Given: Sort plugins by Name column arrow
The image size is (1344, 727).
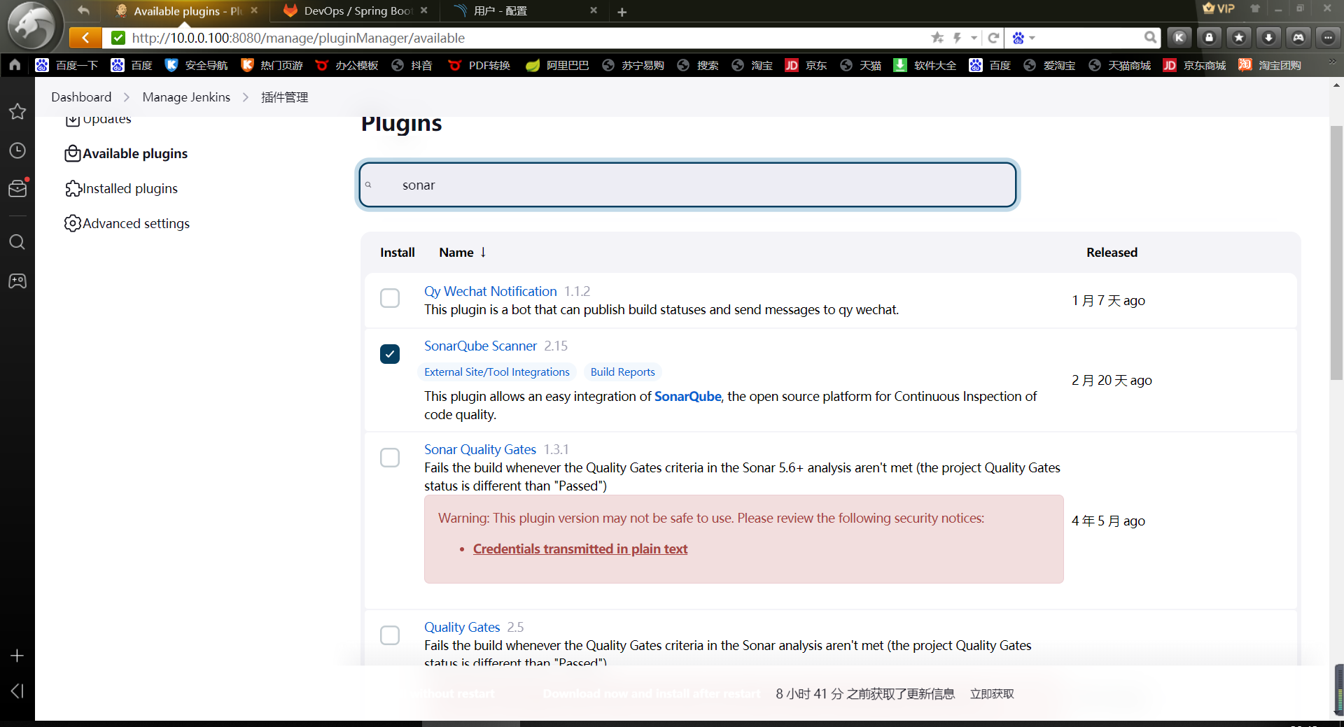Looking at the screenshot, I should point(483,252).
